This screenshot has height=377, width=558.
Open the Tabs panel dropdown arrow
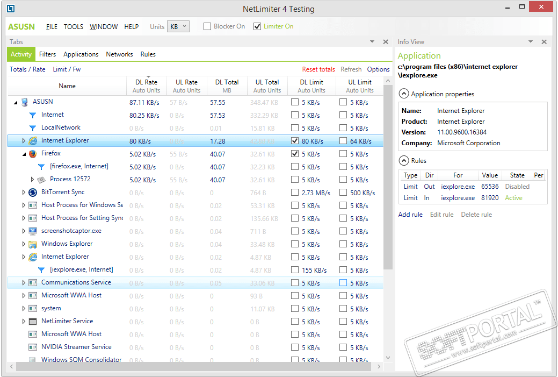(x=372, y=42)
